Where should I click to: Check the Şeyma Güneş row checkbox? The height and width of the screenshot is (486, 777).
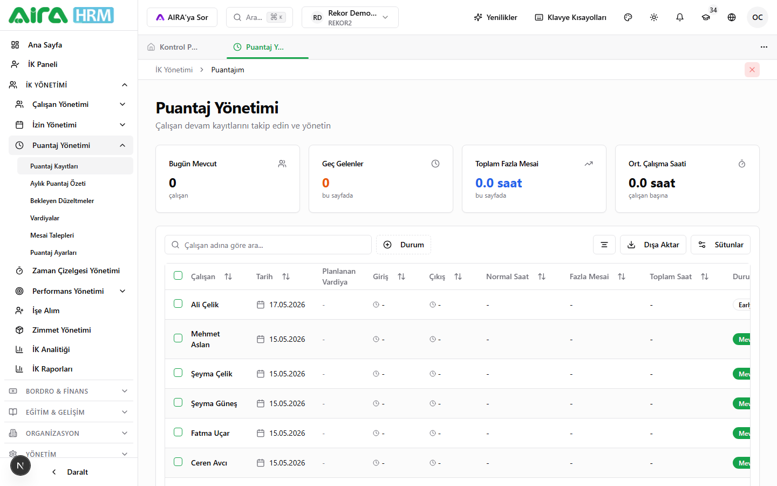[178, 402]
